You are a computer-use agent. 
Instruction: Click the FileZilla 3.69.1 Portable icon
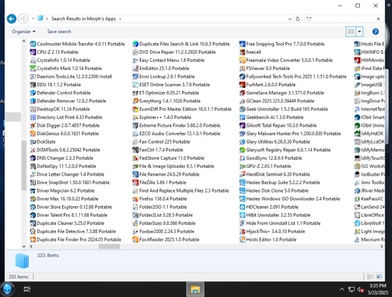(x=135, y=182)
